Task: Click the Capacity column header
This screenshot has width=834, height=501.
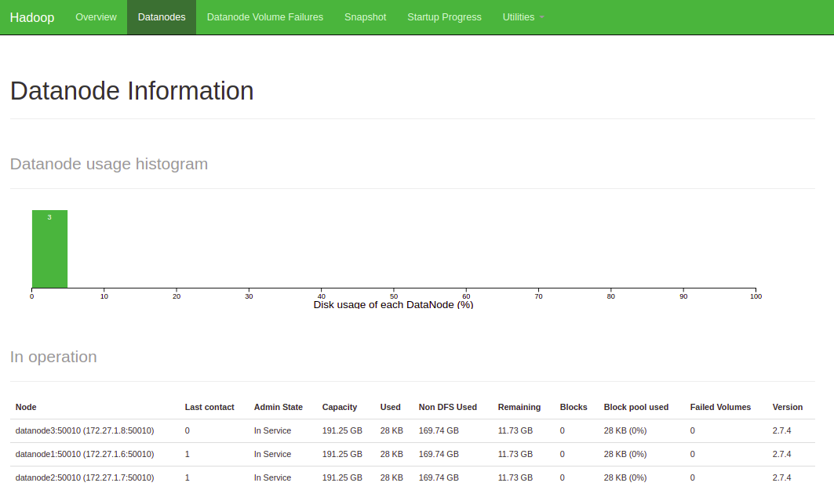Action: click(340, 407)
